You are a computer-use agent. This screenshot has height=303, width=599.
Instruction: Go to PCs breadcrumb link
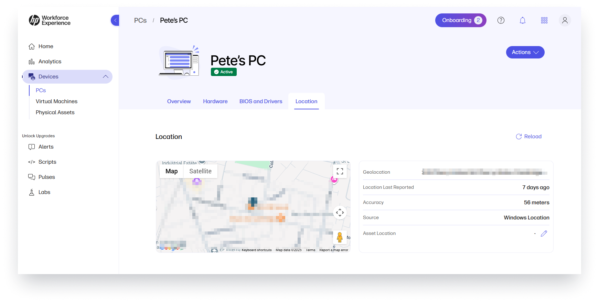(x=140, y=20)
